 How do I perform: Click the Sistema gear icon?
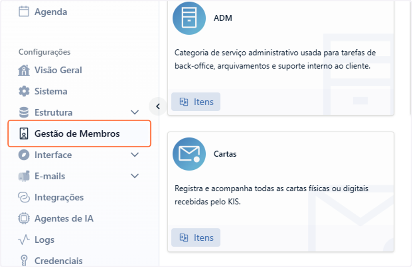(24, 92)
